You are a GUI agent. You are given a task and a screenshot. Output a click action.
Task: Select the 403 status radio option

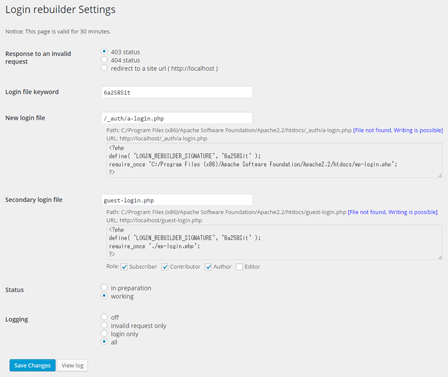click(104, 51)
